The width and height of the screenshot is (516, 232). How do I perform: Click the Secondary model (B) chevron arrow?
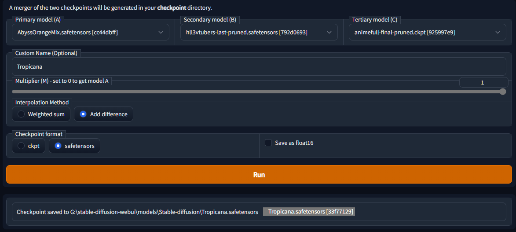[329, 32]
